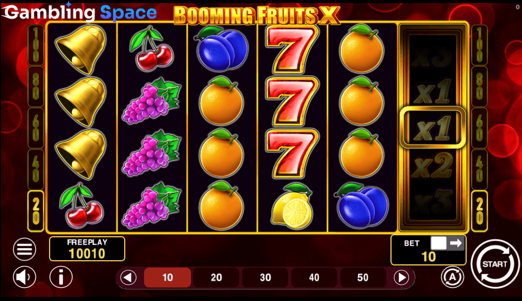Choose bet amount 10
The width and height of the screenshot is (522, 301).
pos(168,277)
